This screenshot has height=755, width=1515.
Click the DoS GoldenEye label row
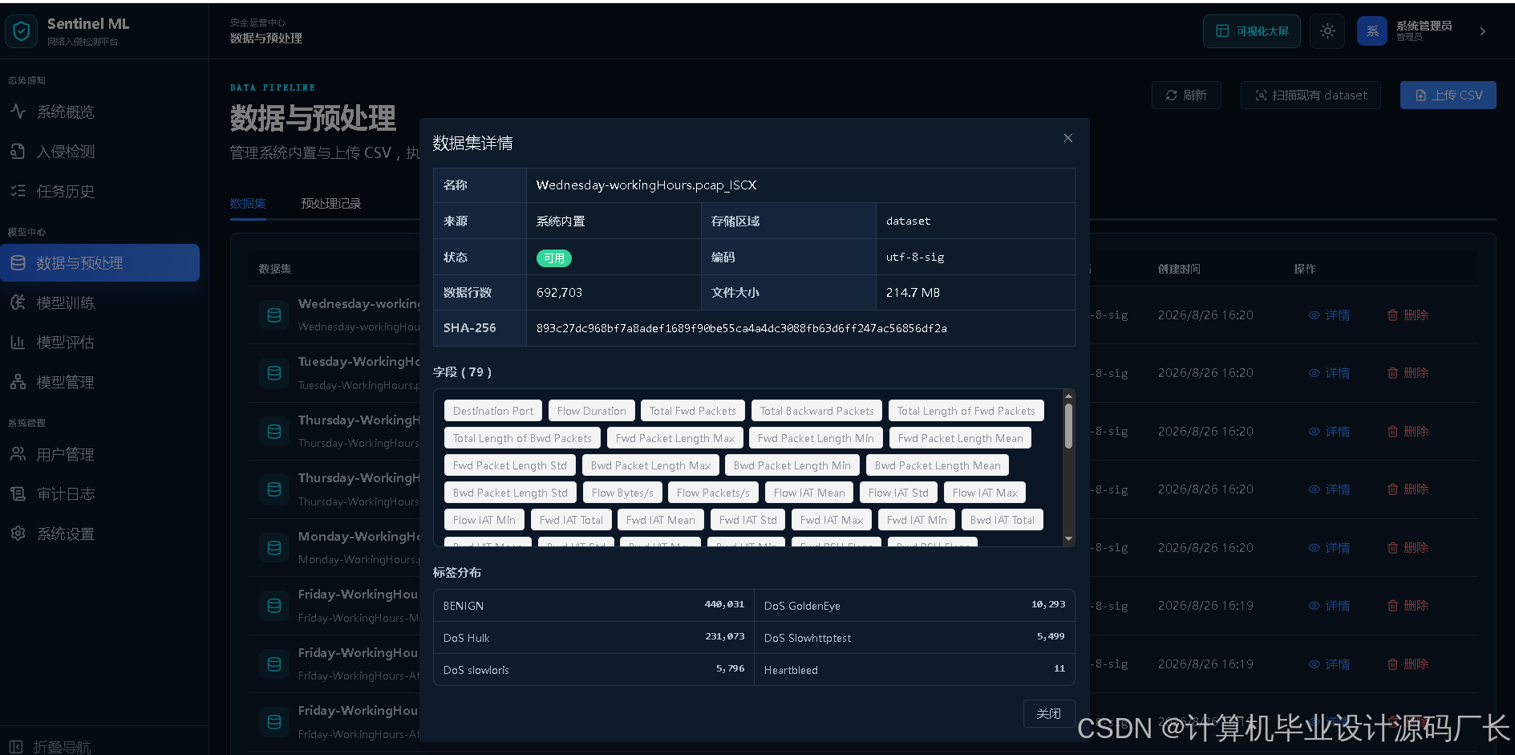coord(914,606)
